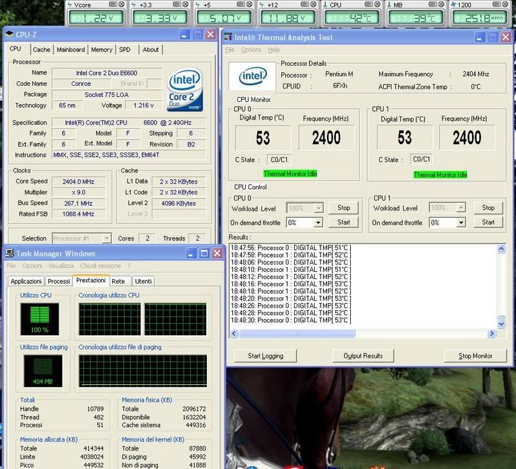Click the Results list scroll up arrow
This screenshot has width=516, height=469.
point(501,249)
